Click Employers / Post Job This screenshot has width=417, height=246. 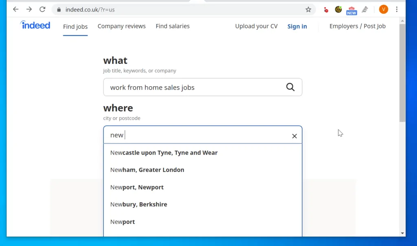pyautogui.click(x=357, y=26)
